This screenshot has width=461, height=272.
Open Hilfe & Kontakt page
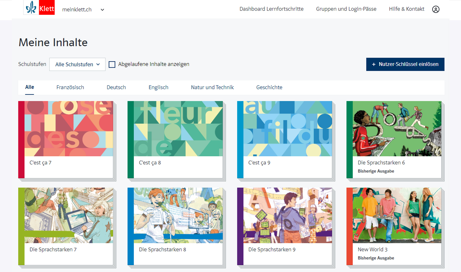406,9
